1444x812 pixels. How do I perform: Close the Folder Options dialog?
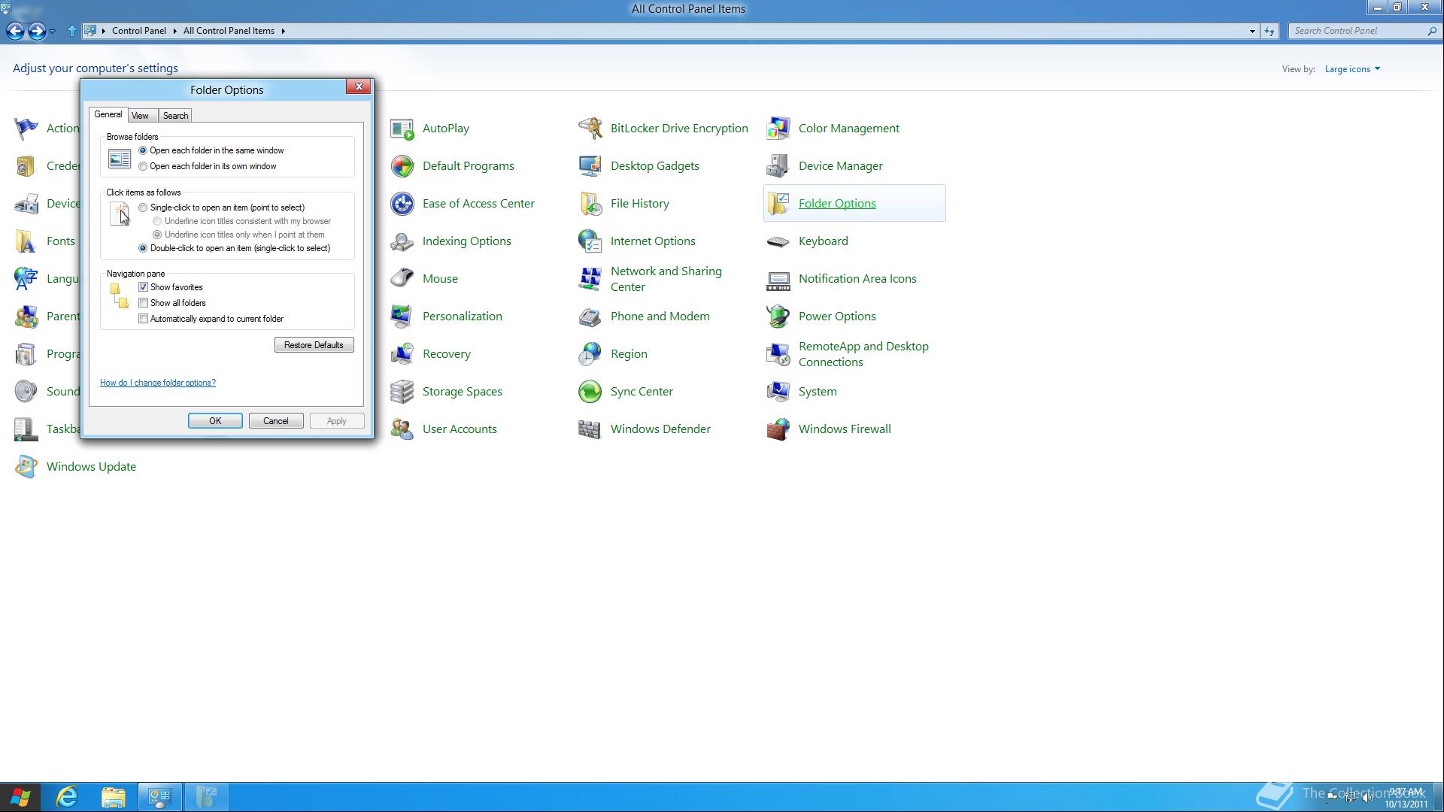(x=359, y=86)
